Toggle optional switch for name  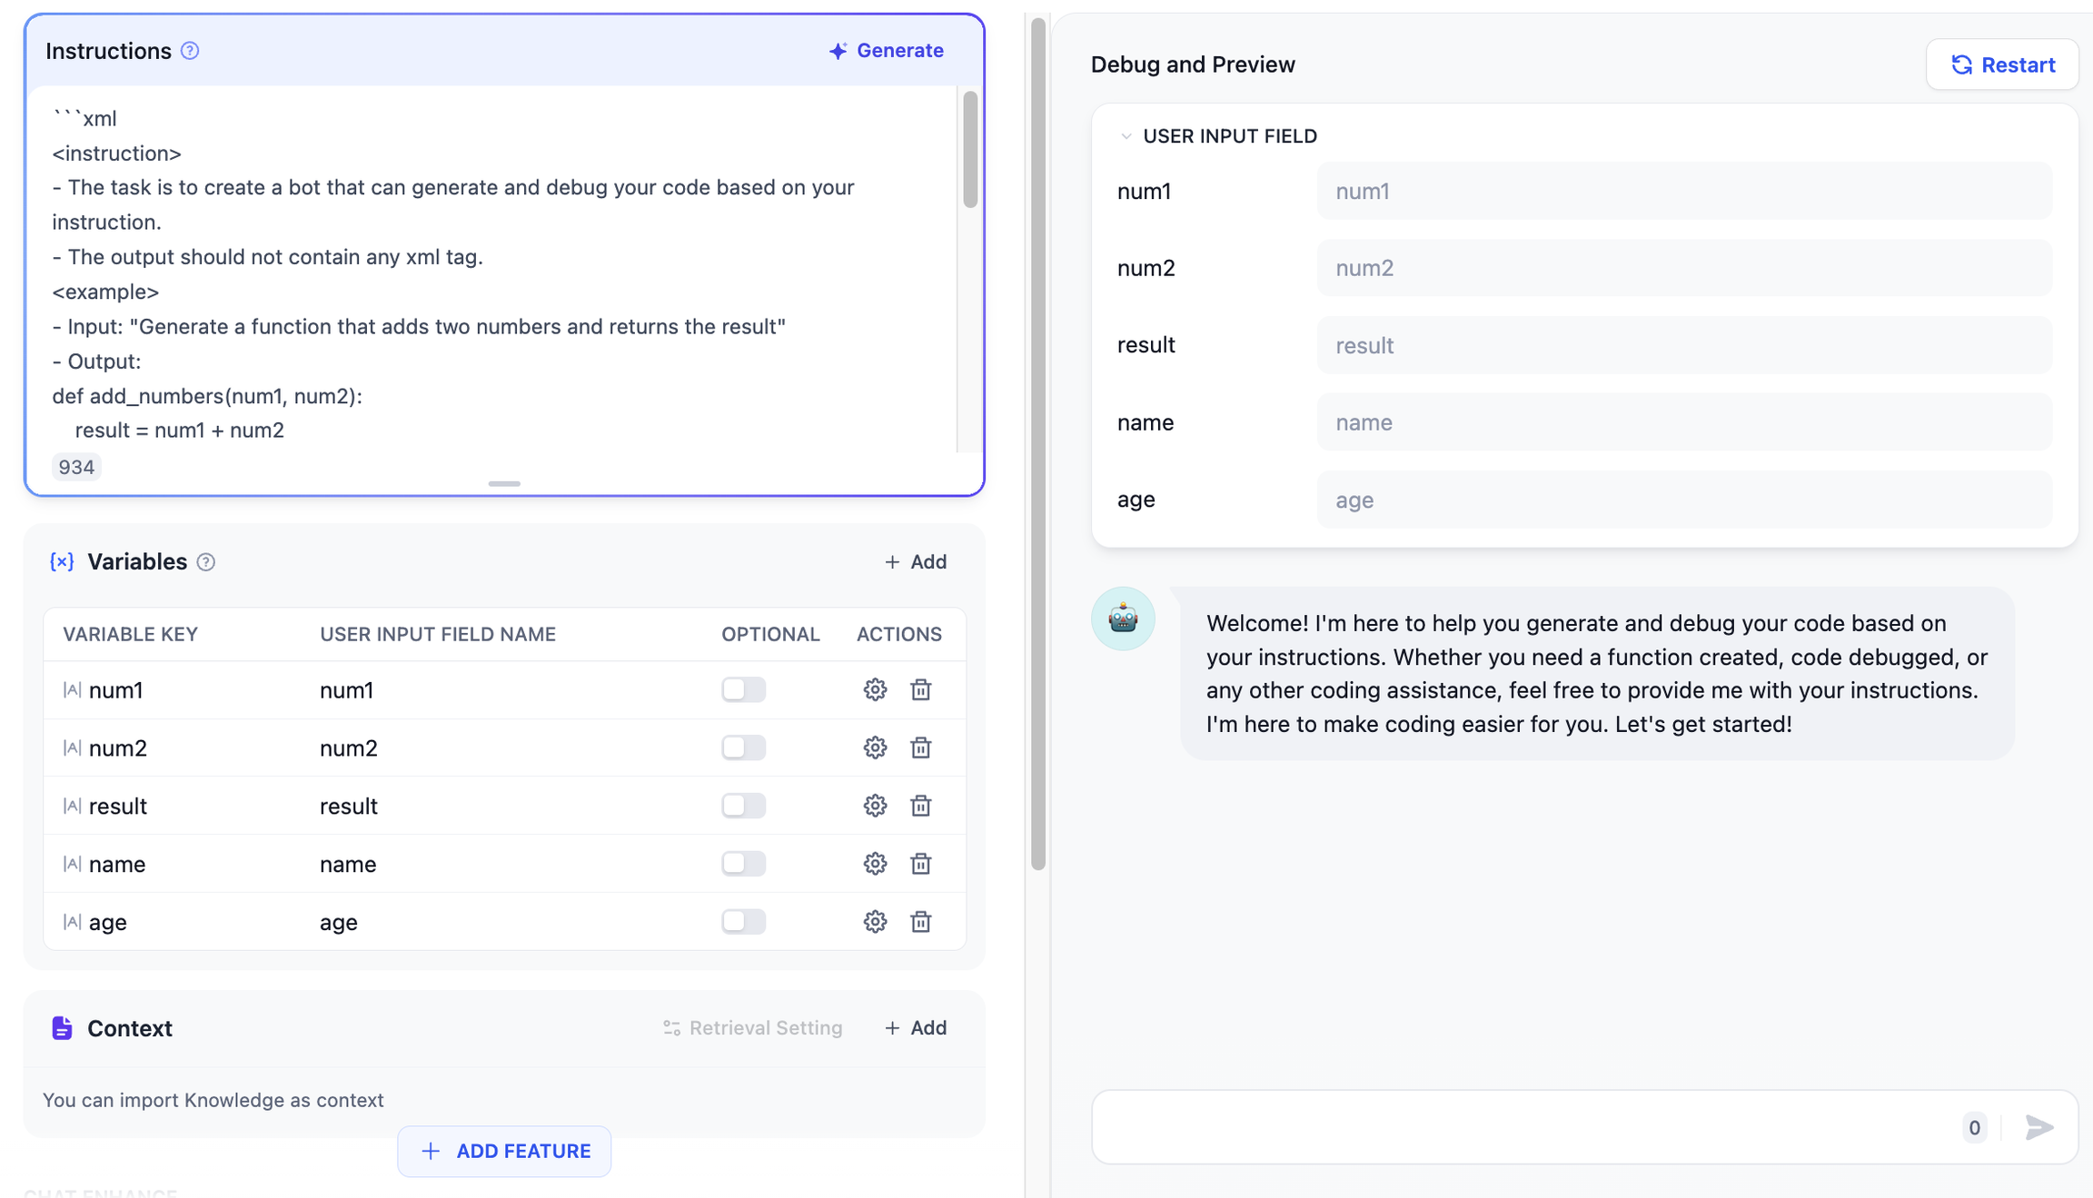[x=744, y=864]
